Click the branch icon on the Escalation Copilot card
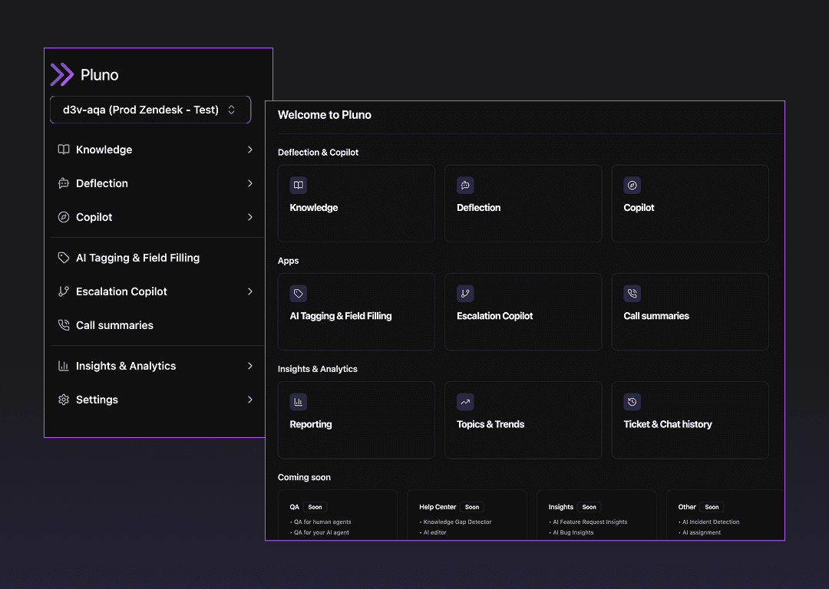The height and width of the screenshot is (589, 829). (465, 293)
